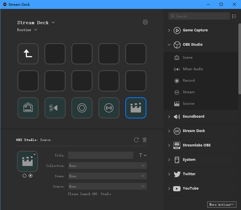Select the Scene key on the deck grid

tap(28, 108)
